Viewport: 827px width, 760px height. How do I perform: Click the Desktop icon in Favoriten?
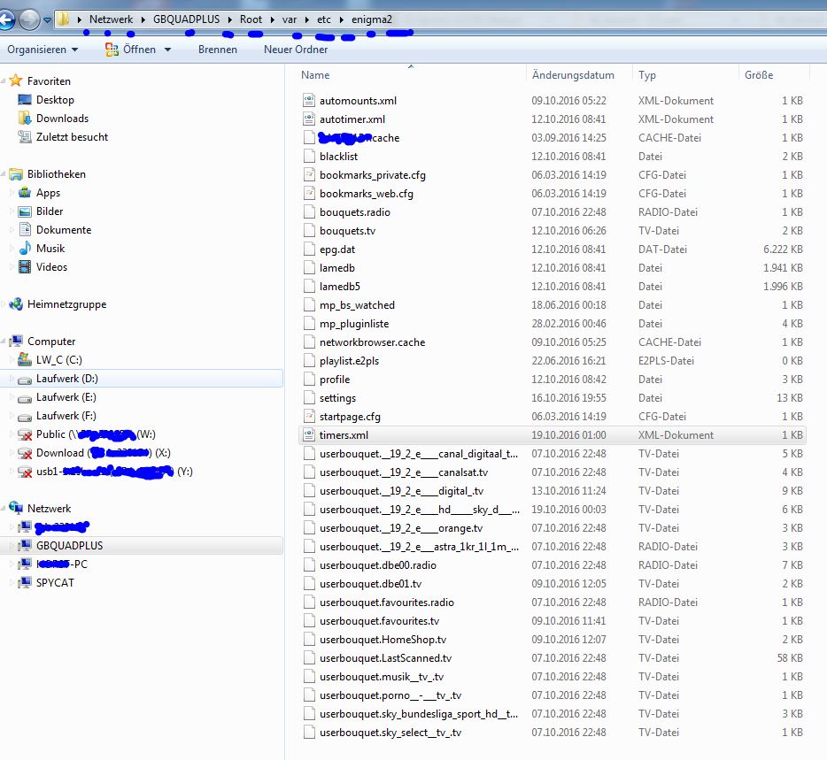tap(25, 100)
